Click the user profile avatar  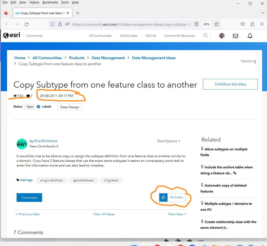coord(222,36)
